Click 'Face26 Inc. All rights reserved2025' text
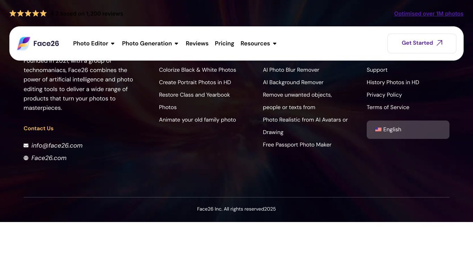 click(237, 209)
